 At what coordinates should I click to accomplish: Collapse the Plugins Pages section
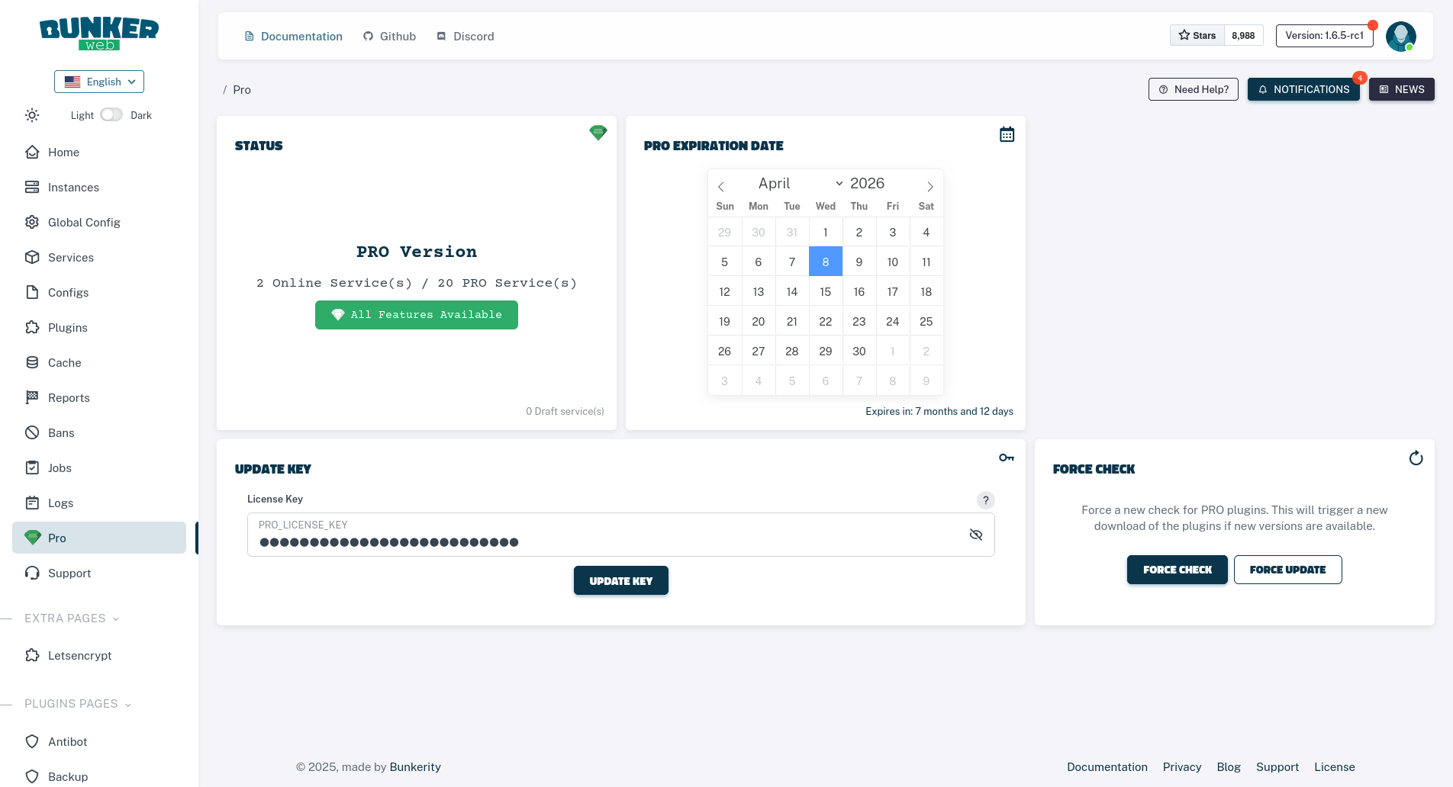[x=78, y=704]
